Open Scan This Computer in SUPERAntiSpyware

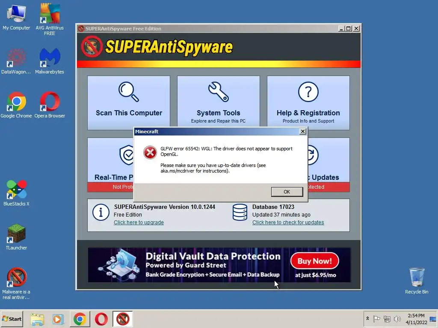coord(129,102)
